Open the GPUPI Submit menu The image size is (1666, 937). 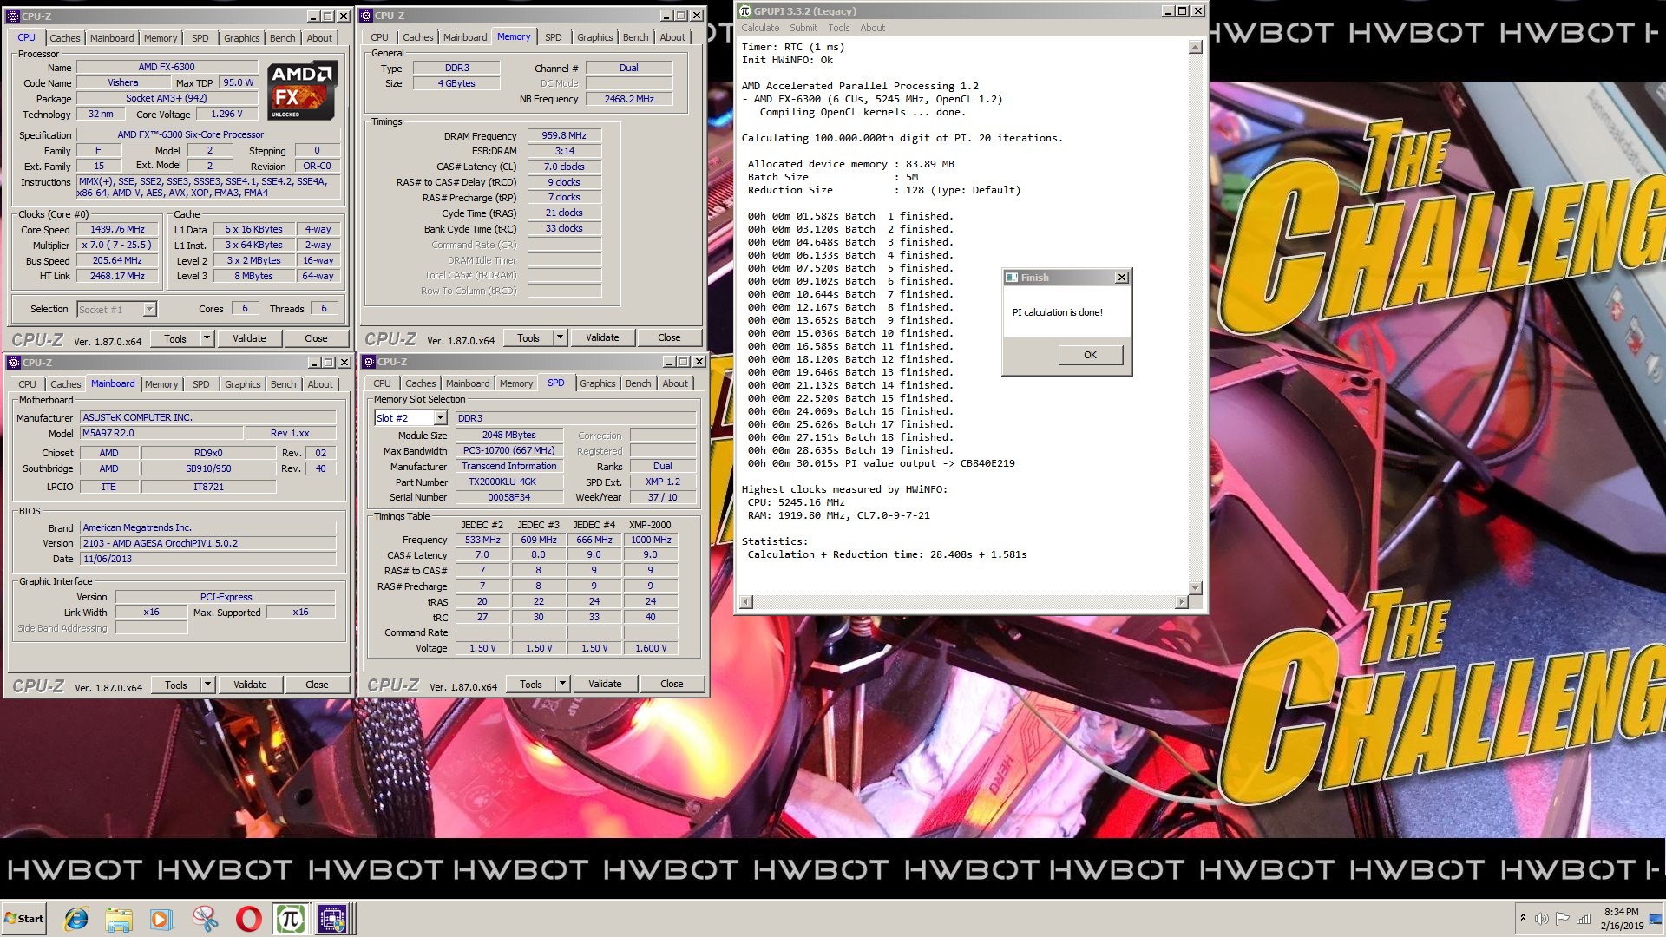pos(803,28)
